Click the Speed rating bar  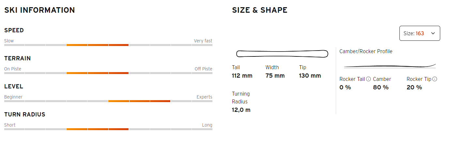108,45
